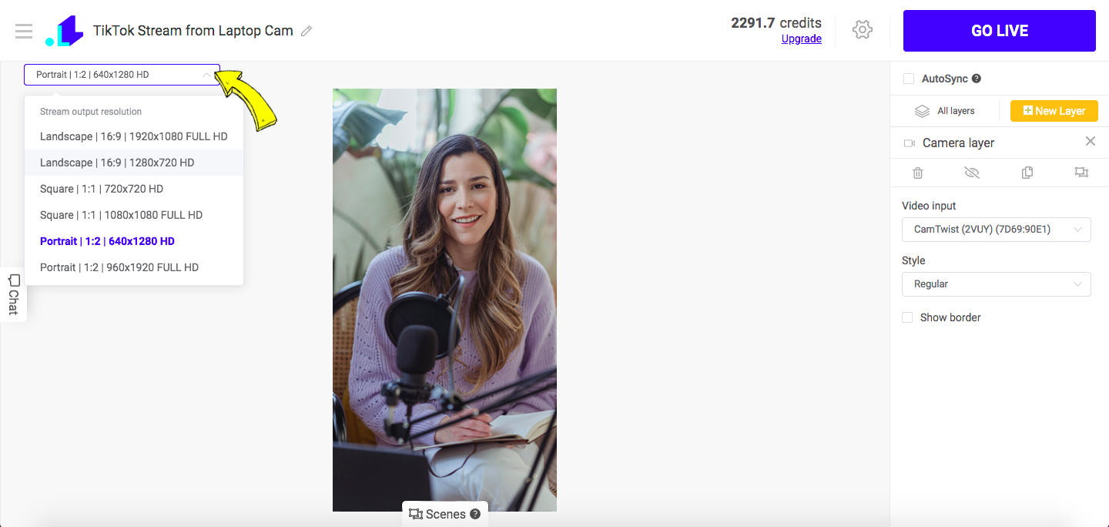Click the layers stack icon beside All layers
Screen dimensions: 1109x527
(x=922, y=110)
